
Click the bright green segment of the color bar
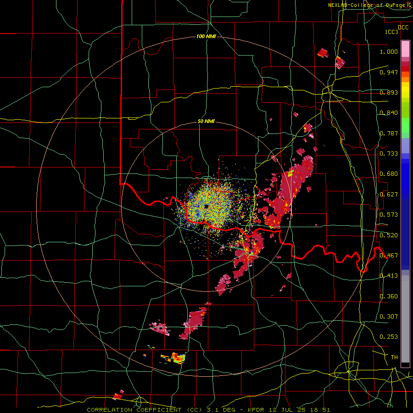tap(405, 125)
